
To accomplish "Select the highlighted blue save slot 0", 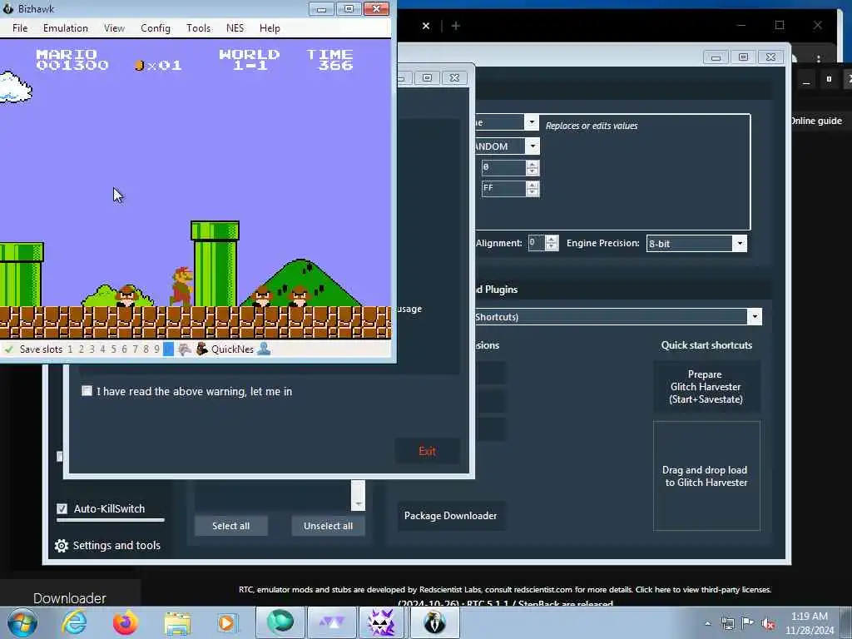I will pyautogui.click(x=168, y=349).
